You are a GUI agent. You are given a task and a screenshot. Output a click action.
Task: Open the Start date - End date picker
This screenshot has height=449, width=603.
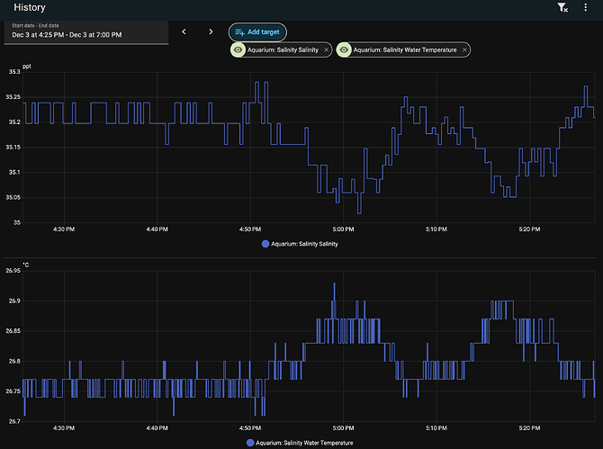point(85,31)
